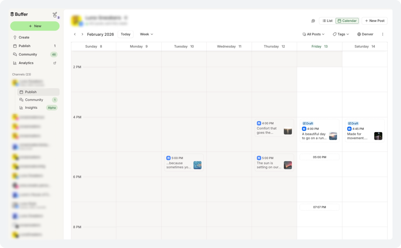Click the dark thumbnail on 'Made for movement' draft
Image resolution: width=401 pixels, height=248 pixels.
(x=378, y=136)
